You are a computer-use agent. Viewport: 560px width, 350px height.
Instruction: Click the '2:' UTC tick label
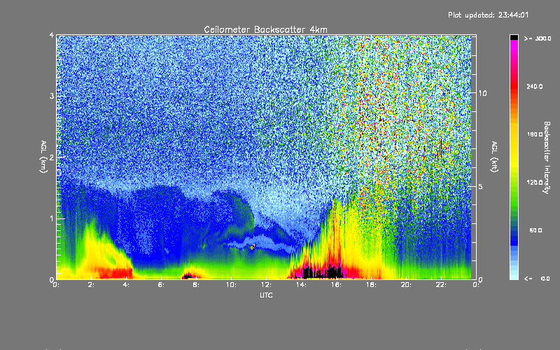[x=92, y=285]
